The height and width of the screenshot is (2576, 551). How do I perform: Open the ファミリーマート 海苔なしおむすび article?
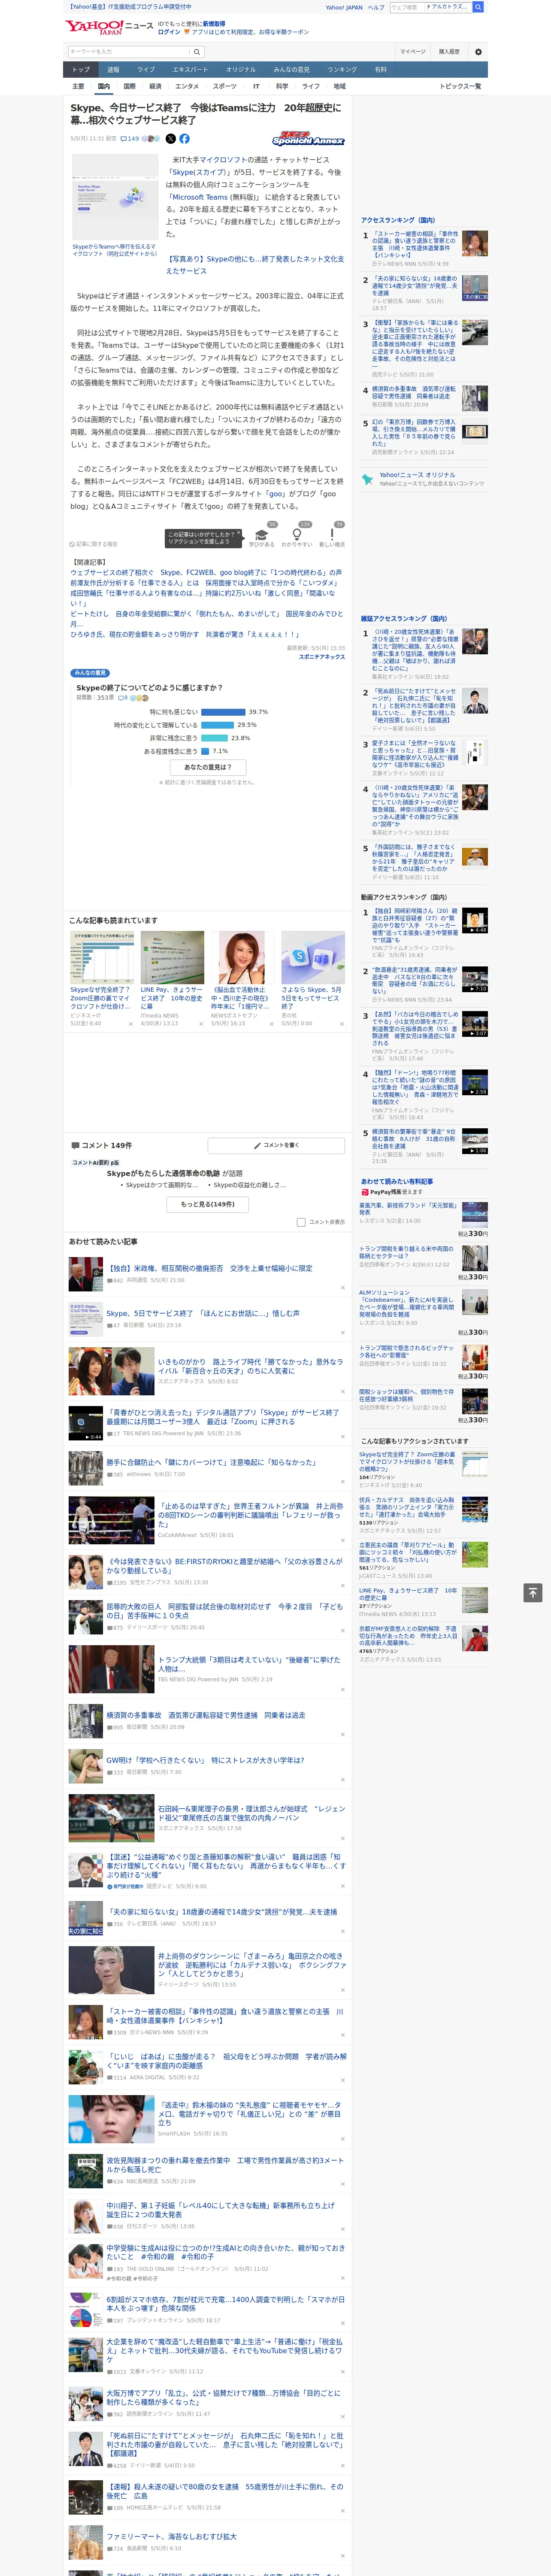[172, 2536]
